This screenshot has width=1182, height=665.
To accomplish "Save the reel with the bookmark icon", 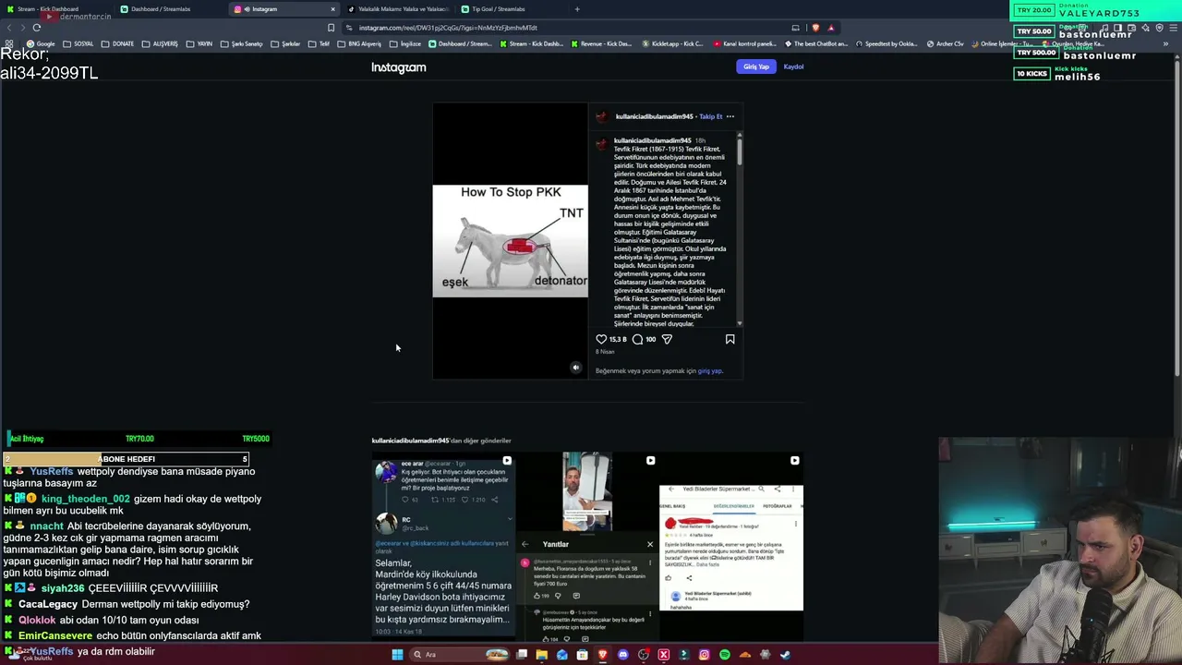I will click(730, 339).
